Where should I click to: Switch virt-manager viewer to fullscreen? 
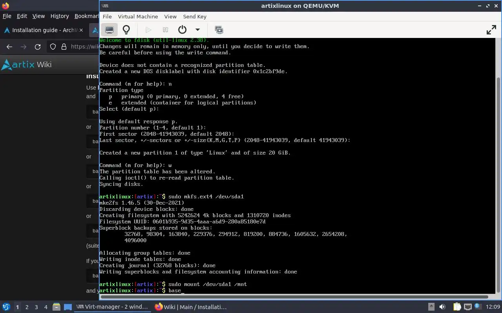pyautogui.click(x=491, y=30)
